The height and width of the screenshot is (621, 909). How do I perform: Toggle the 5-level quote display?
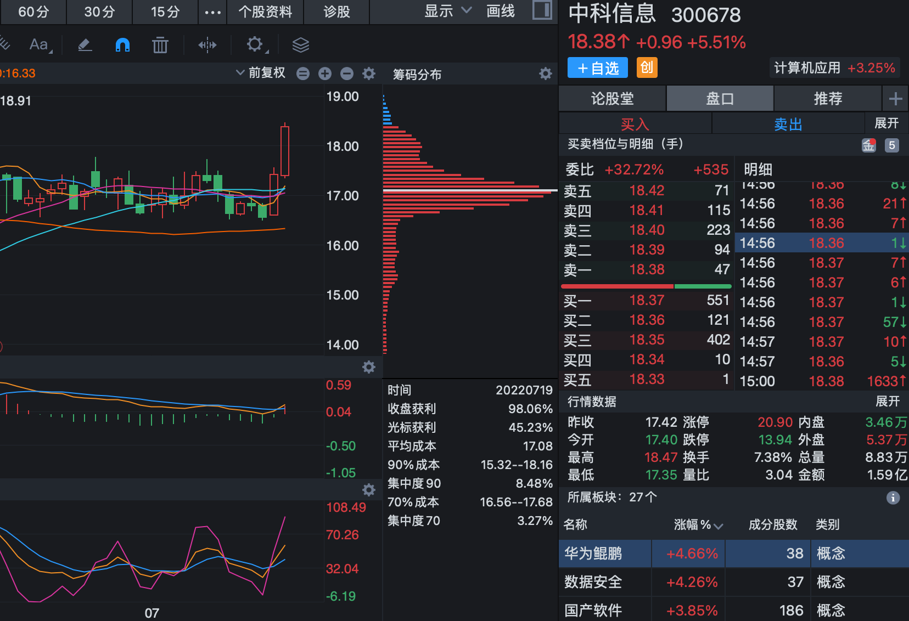coord(891,145)
